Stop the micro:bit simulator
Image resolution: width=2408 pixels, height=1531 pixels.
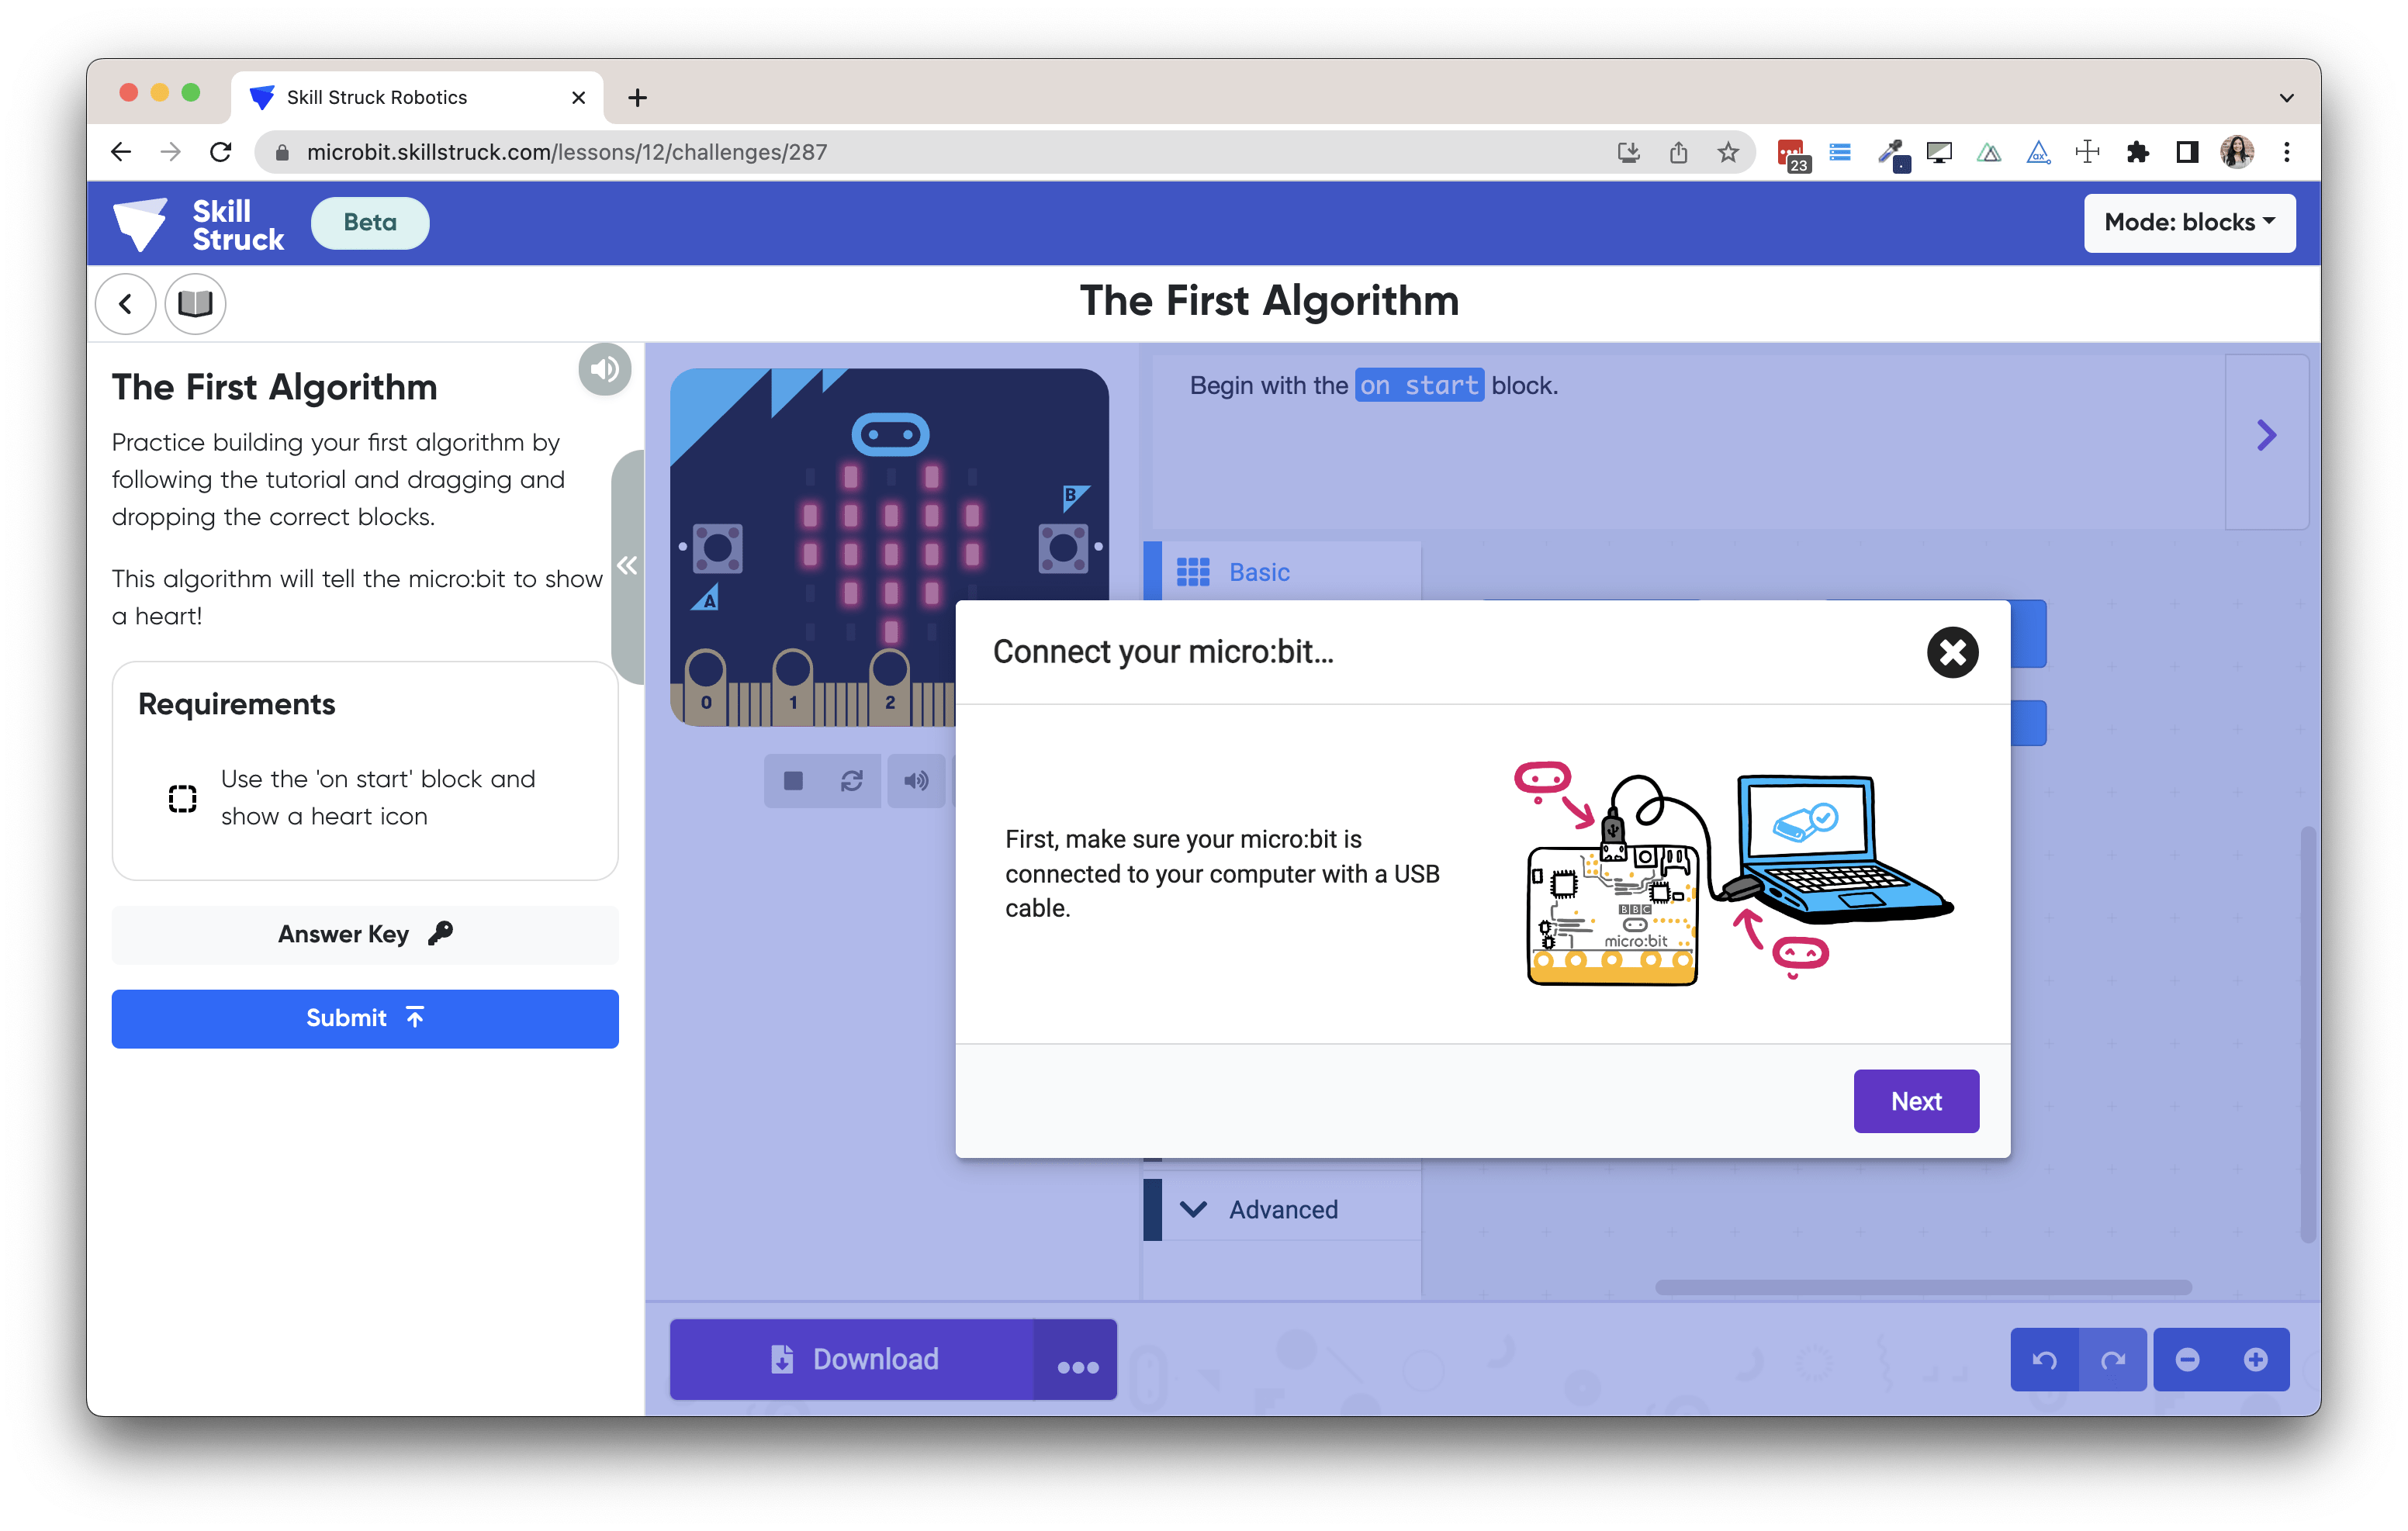tap(793, 781)
